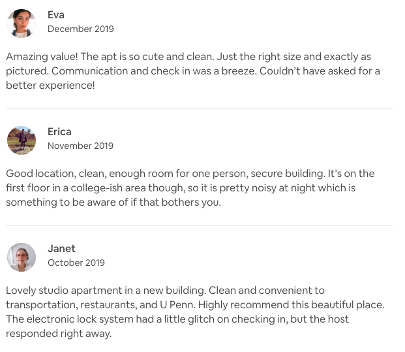Click the reviewer name Erica
Viewport: 405px width, 352px height.
pyautogui.click(x=59, y=132)
